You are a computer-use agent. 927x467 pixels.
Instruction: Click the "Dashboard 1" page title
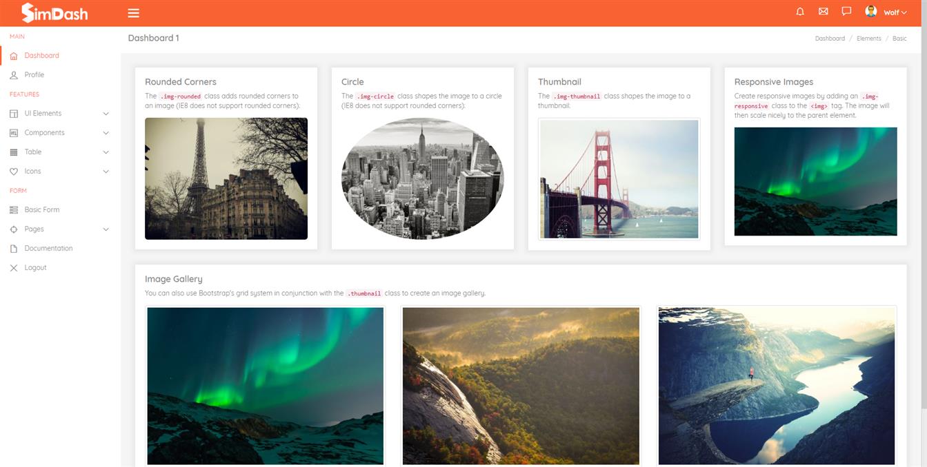(153, 39)
